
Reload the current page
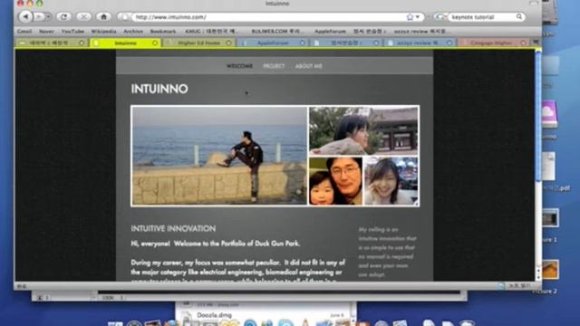[x=64, y=16]
